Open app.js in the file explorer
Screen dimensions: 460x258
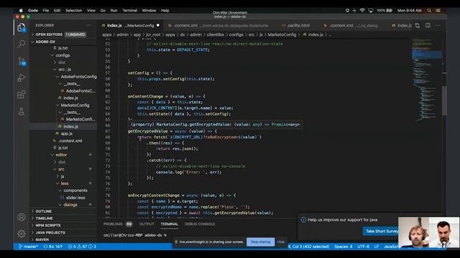(66, 133)
